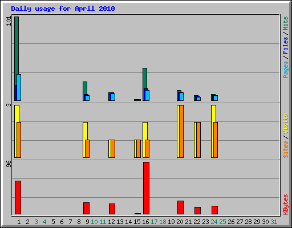Viewport: 292px width, 228px height.
Task: Click day label '20' on the x-axis
Action: pyautogui.click(x=180, y=222)
